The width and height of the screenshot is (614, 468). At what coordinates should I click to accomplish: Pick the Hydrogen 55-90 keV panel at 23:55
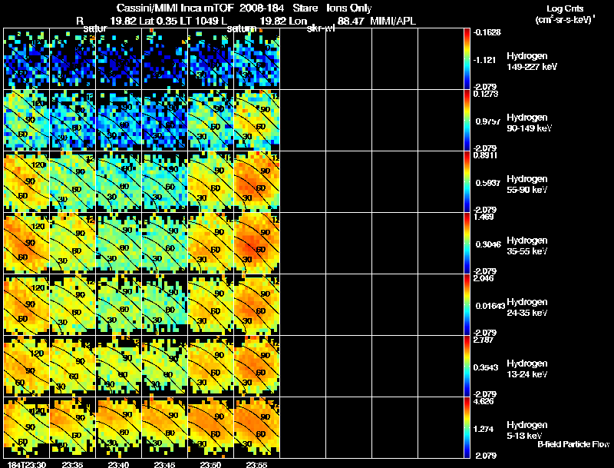click(256, 181)
